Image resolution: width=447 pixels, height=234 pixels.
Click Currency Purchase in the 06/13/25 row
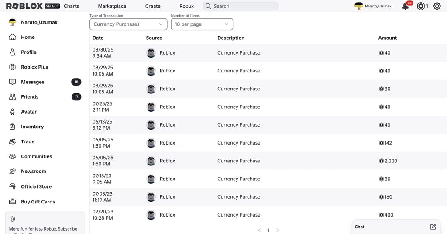(239, 125)
